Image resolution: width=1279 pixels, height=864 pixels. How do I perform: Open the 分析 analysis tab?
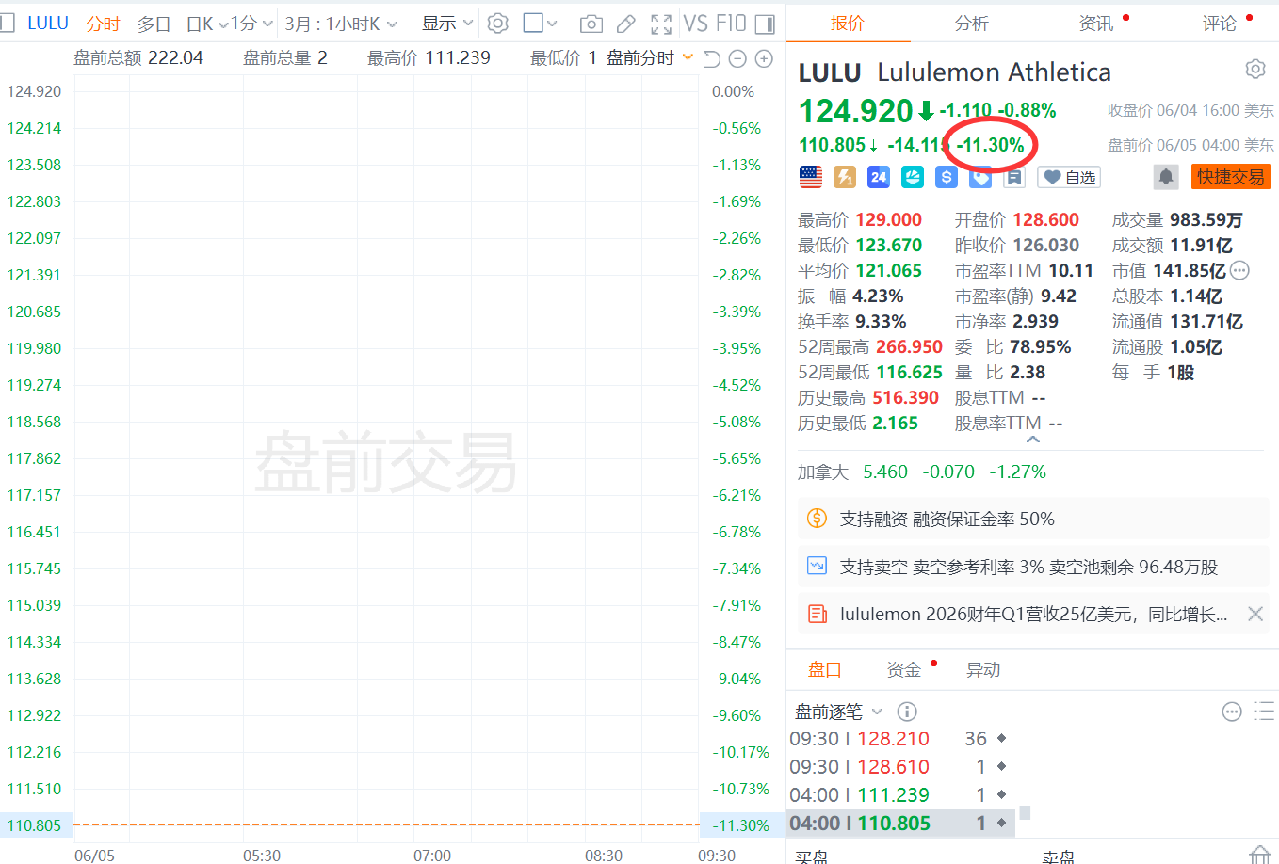click(x=972, y=23)
